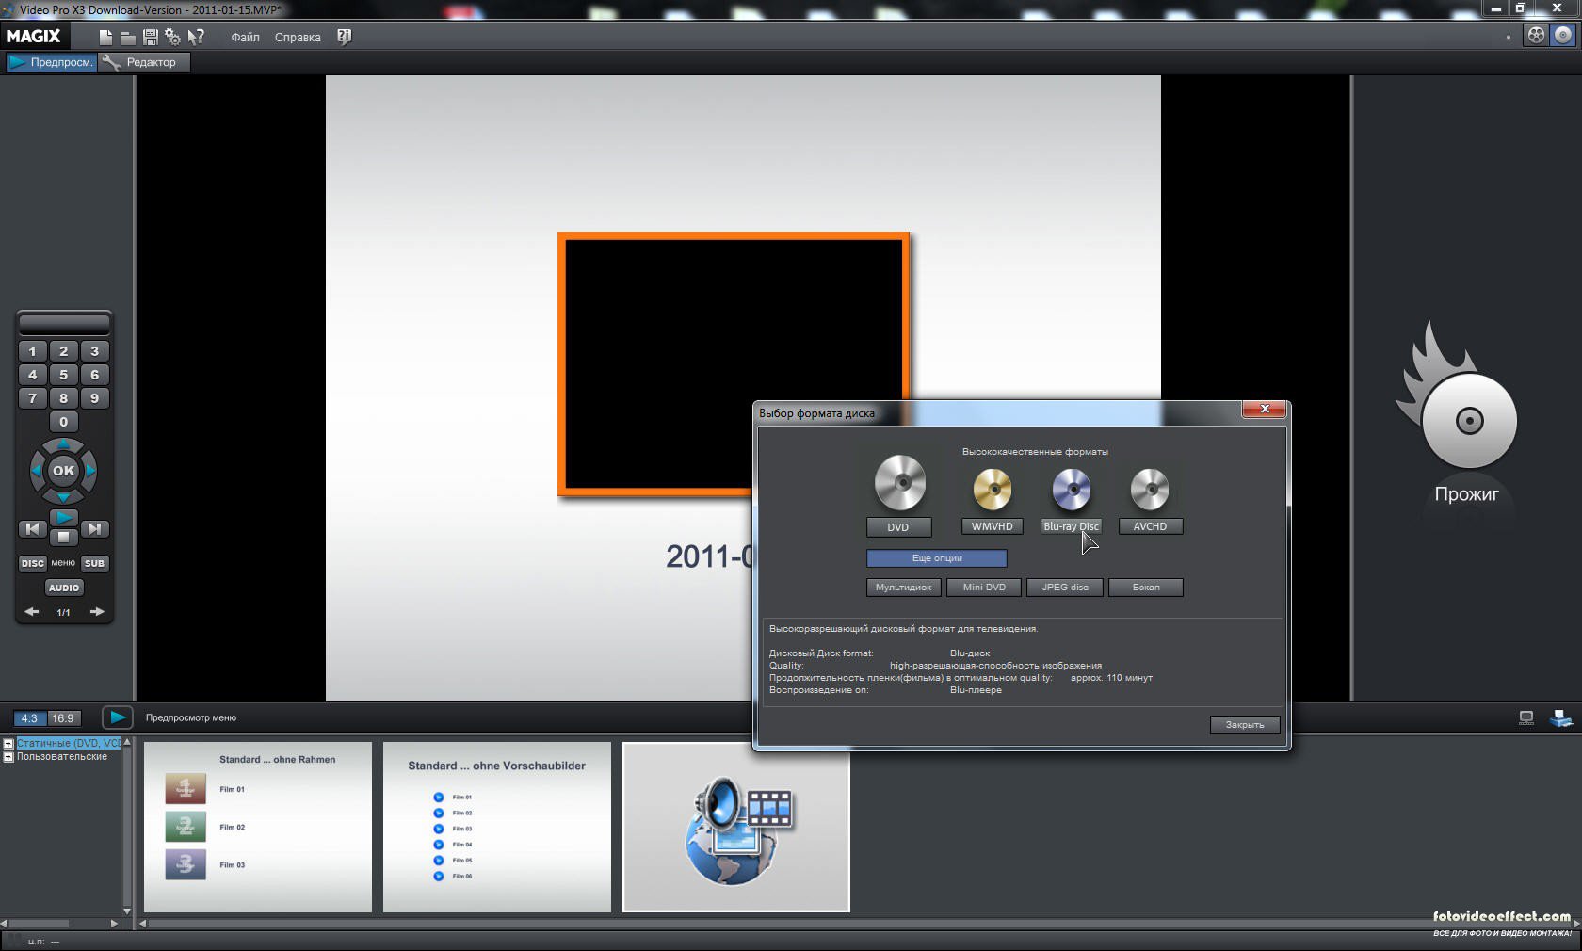Select 'Standard ... ohne Rahmen' menu template
The width and height of the screenshot is (1582, 951).
coord(258,827)
